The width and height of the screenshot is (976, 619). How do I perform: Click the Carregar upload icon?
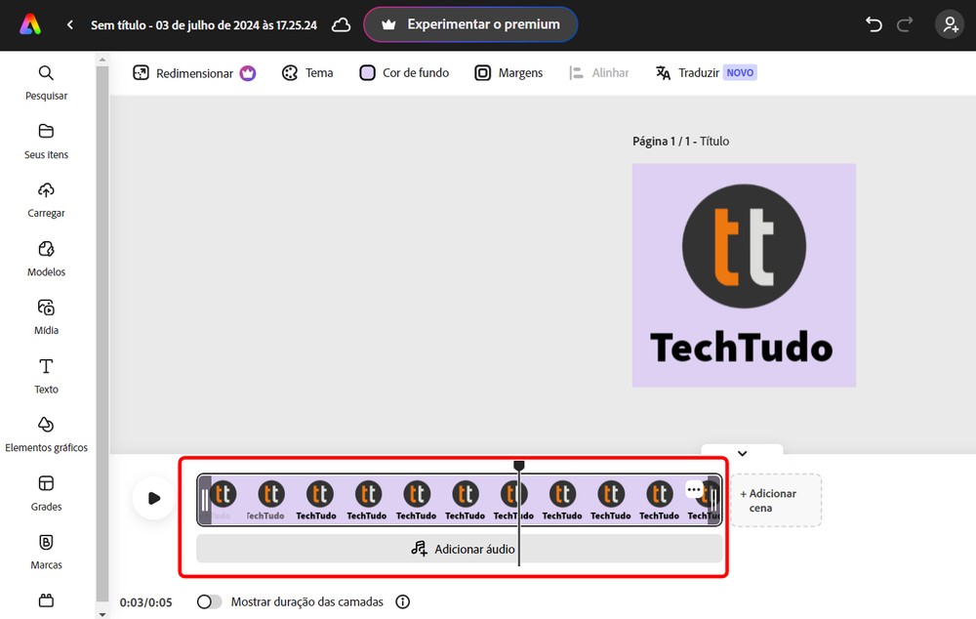(x=46, y=190)
